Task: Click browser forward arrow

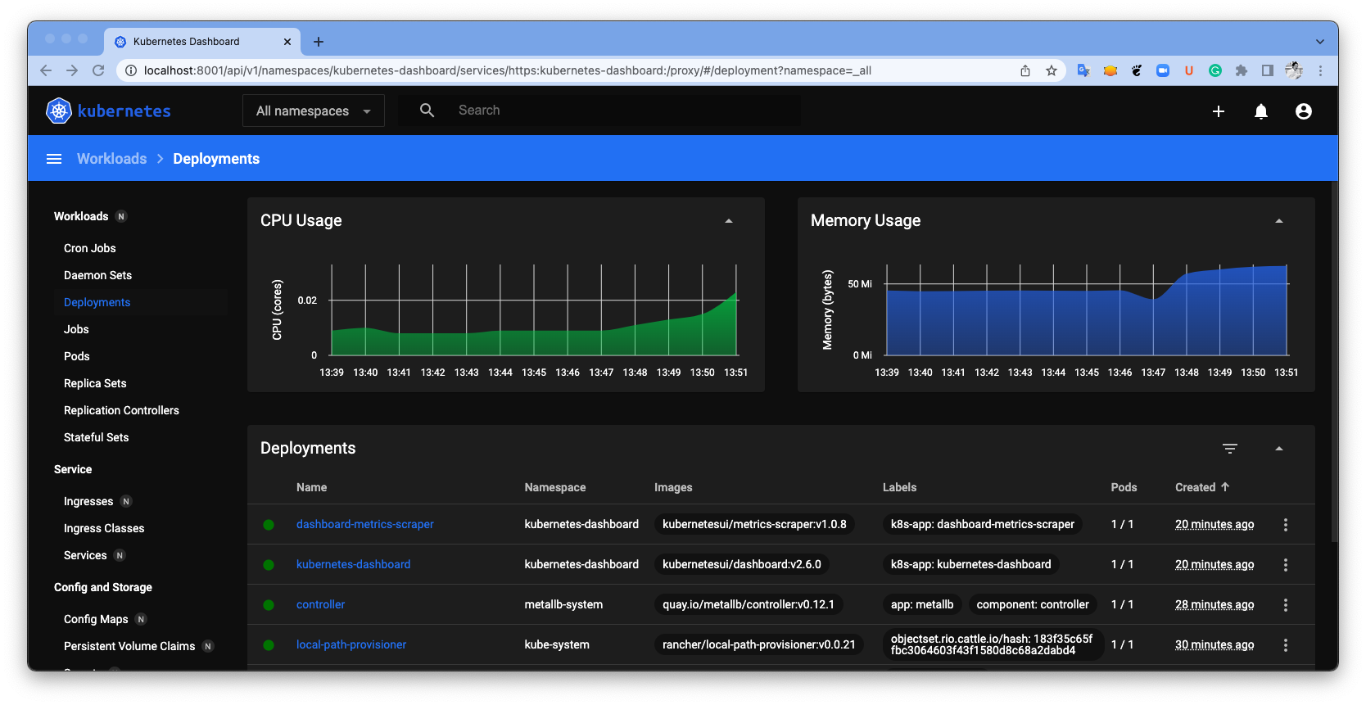Action: 72,70
